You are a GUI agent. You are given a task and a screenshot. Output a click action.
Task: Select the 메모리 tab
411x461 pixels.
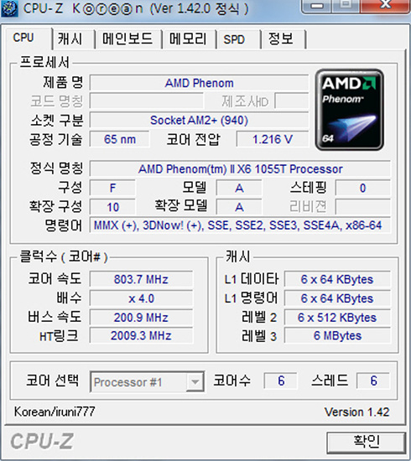pyautogui.click(x=188, y=39)
